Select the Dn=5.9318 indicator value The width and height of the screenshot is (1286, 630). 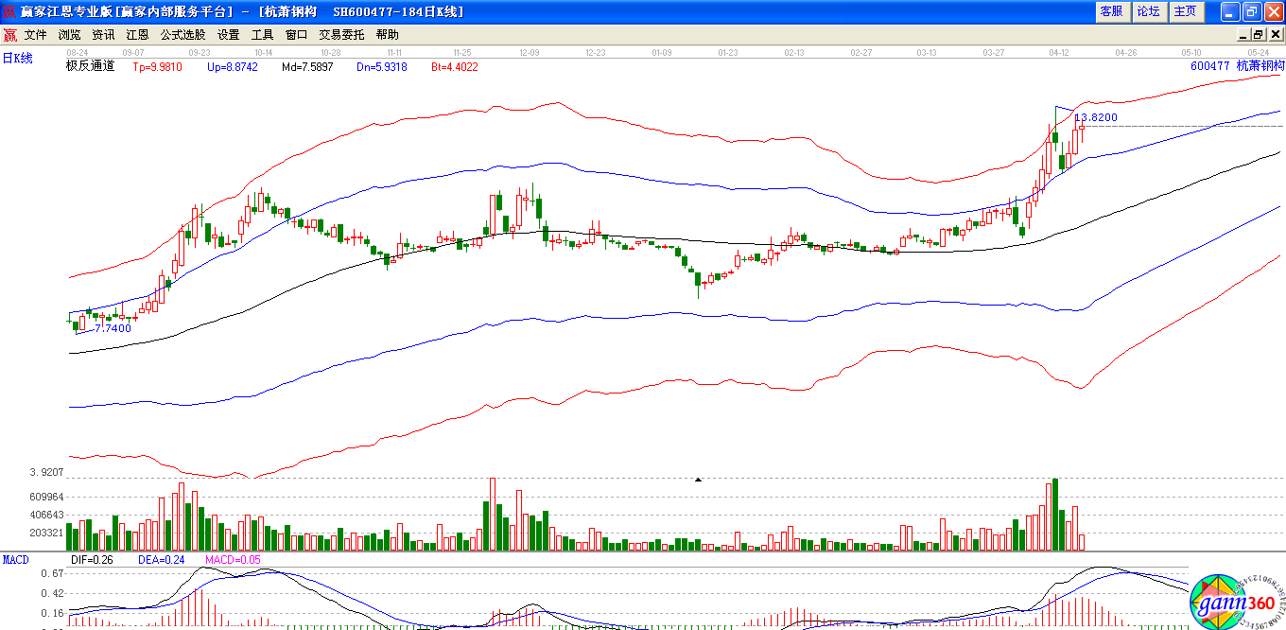(382, 67)
